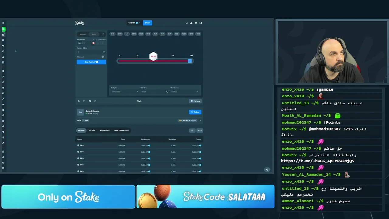389x219 pixels.
Task: Open the CA$1.96 balance dropdown
Action: 134,23
